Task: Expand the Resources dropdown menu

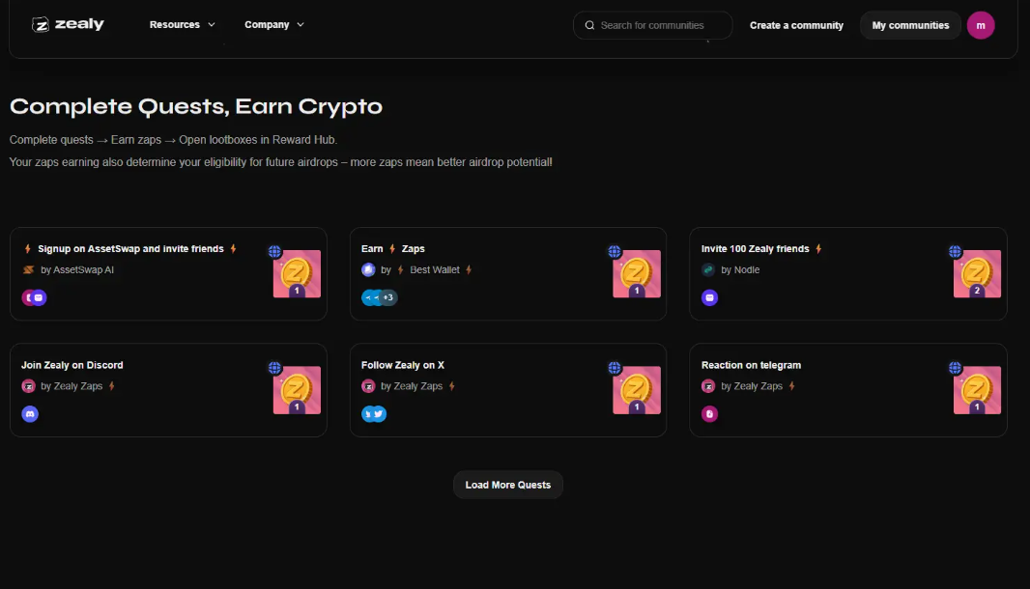Action: (x=182, y=24)
